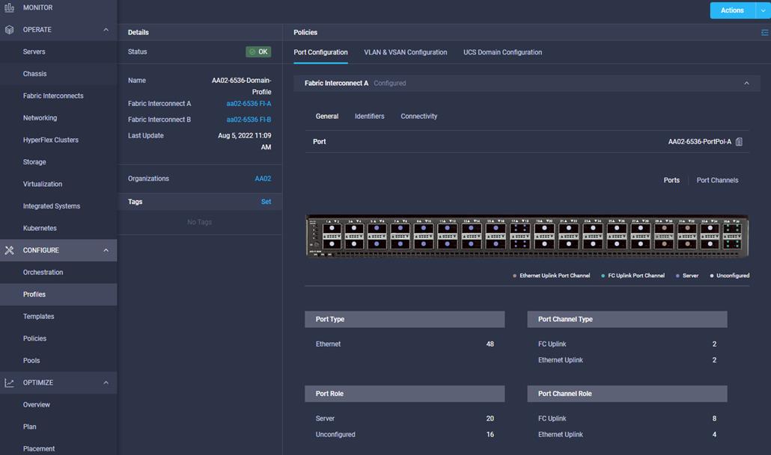
Task: Click the AA02-6536-Domain-Profile name value
Action: [x=242, y=86]
